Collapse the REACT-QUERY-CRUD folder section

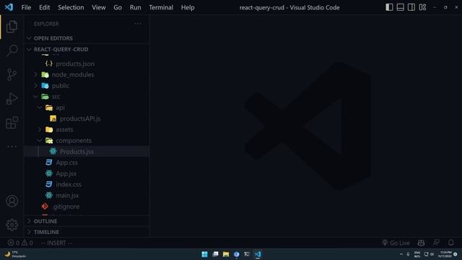pyautogui.click(x=87, y=49)
